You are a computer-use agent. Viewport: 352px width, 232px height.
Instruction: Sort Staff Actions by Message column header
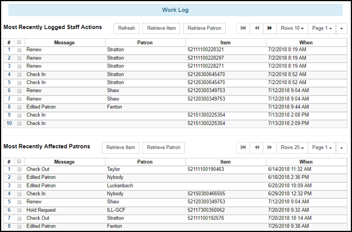[65, 42]
